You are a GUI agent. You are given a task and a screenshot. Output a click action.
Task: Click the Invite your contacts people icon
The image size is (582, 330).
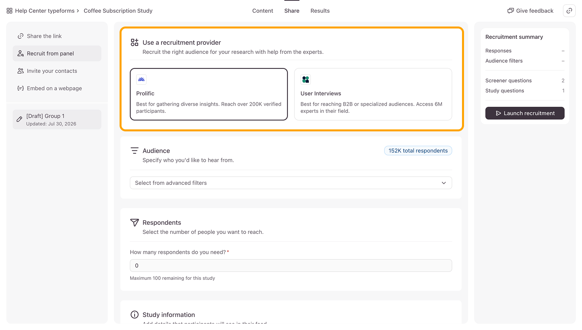click(x=21, y=71)
